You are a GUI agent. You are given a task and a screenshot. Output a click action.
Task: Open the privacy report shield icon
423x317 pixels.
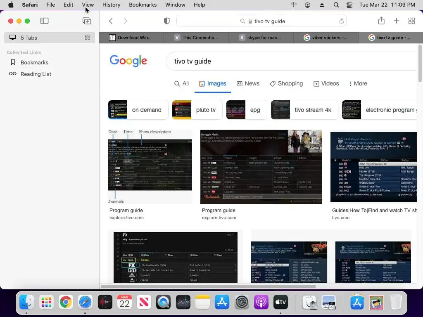coord(167,21)
